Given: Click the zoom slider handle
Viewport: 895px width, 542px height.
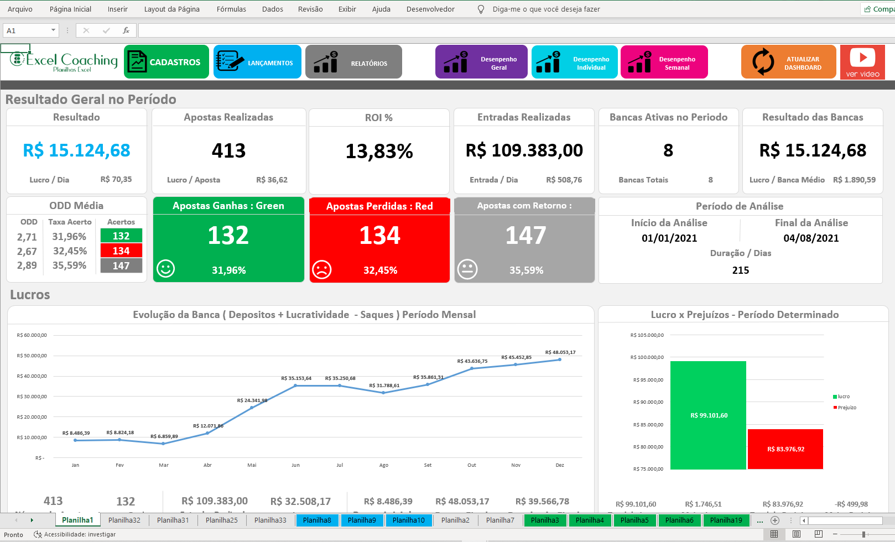Looking at the screenshot, I should point(863,534).
